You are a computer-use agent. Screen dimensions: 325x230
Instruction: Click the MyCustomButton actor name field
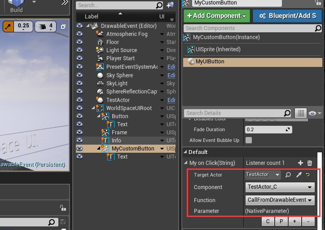237,3
